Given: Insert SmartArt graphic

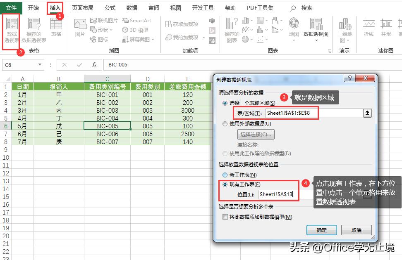Looking at the screenshot, I should tap(136, 20).
